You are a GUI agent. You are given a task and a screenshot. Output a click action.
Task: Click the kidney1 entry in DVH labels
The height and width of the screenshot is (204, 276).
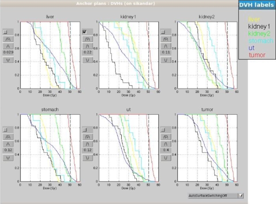point(259,27)
